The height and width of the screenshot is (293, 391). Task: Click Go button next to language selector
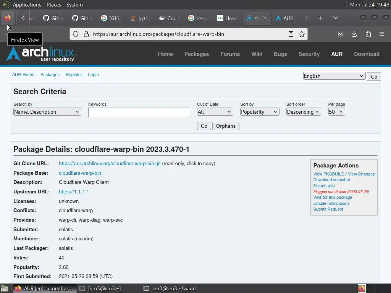click(x=374, y=76)
